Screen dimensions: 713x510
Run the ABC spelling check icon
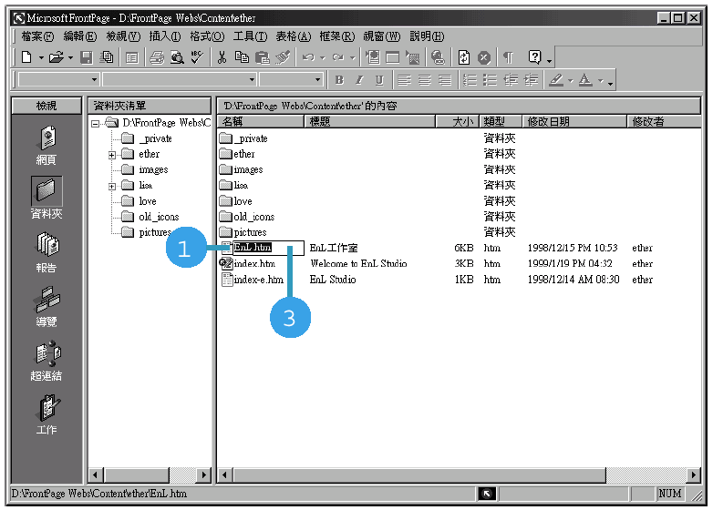[197, 57]
